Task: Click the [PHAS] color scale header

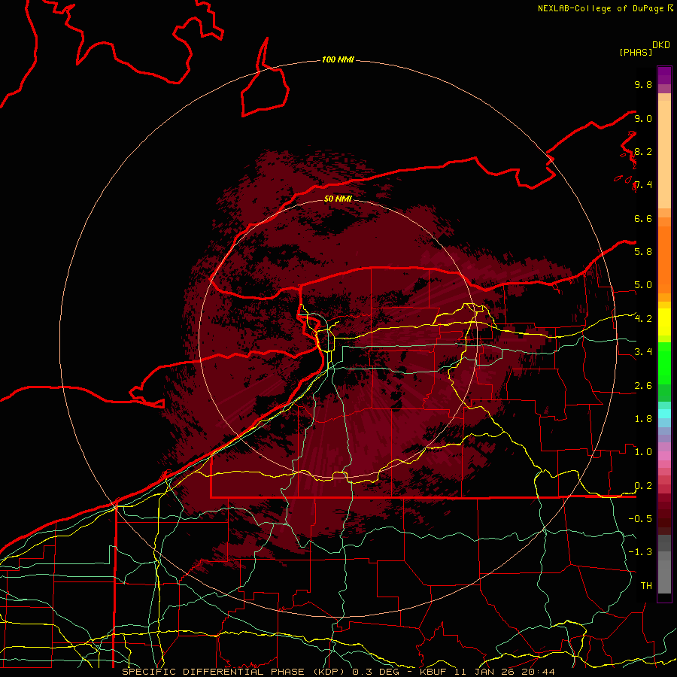Action: 636,52
